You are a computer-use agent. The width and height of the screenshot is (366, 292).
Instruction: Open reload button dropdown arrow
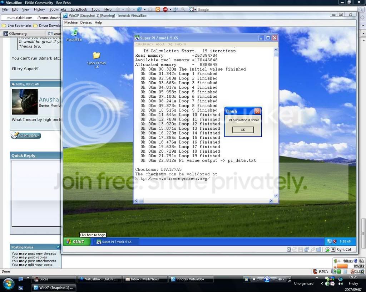145,10
